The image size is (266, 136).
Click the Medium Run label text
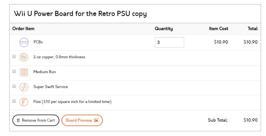coord(44,72)
